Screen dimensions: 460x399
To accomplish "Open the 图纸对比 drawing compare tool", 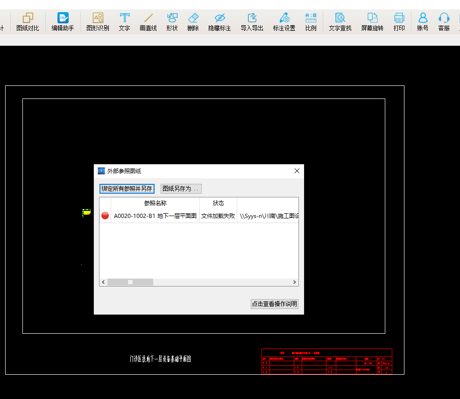I will pos(28,22).
